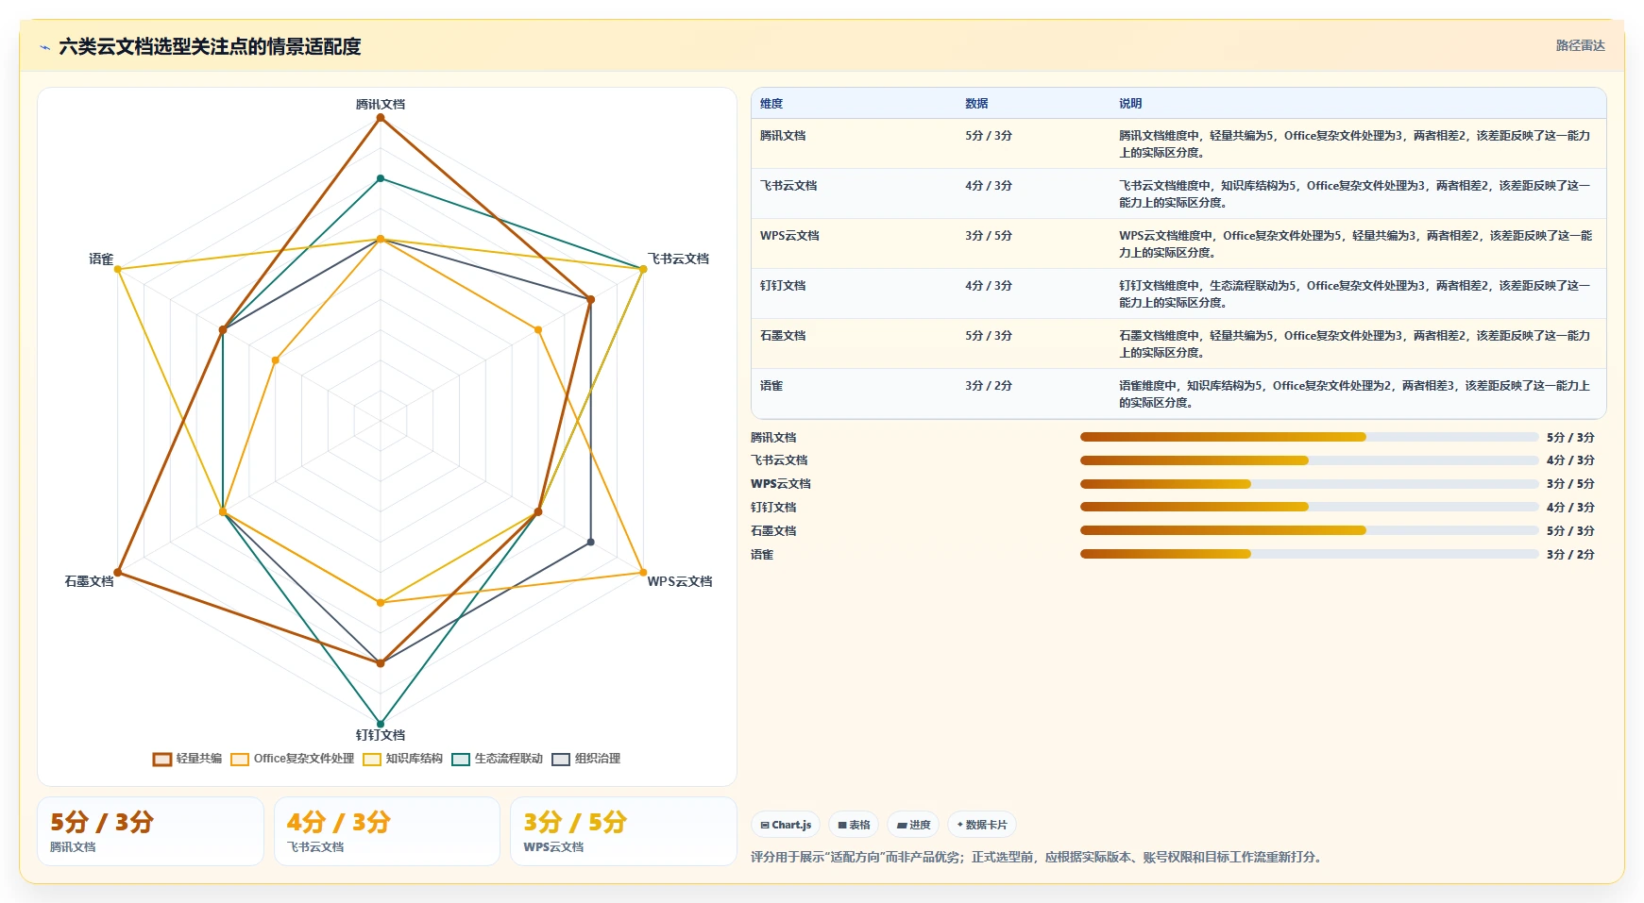This screenshot has height=903, width=1644.
Task: Click the 表格 tag chip
Action: click(854, 825)
